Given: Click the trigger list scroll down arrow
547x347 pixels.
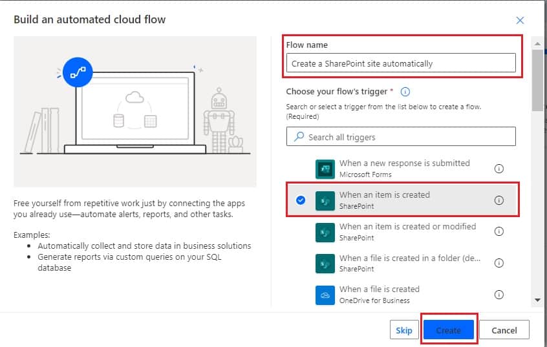Looking at the screenshot, I should pyautogui.click(x=537, y=300).
